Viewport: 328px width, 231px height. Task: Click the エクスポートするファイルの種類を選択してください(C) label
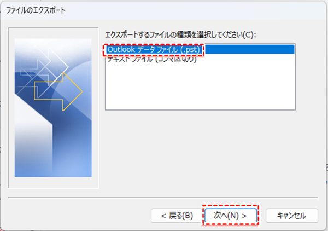tap(180, 35)
